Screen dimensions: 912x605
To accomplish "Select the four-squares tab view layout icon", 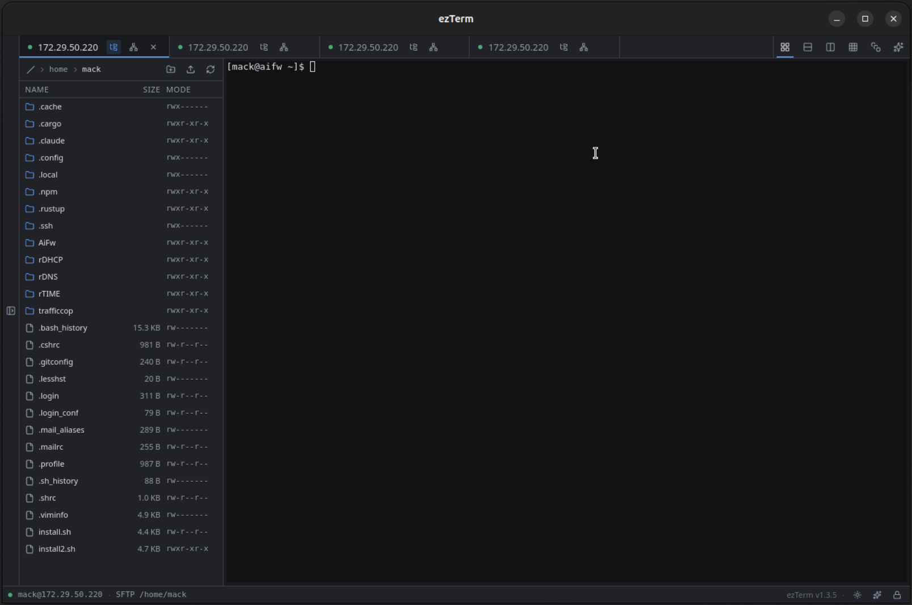I will coord(785,47).
